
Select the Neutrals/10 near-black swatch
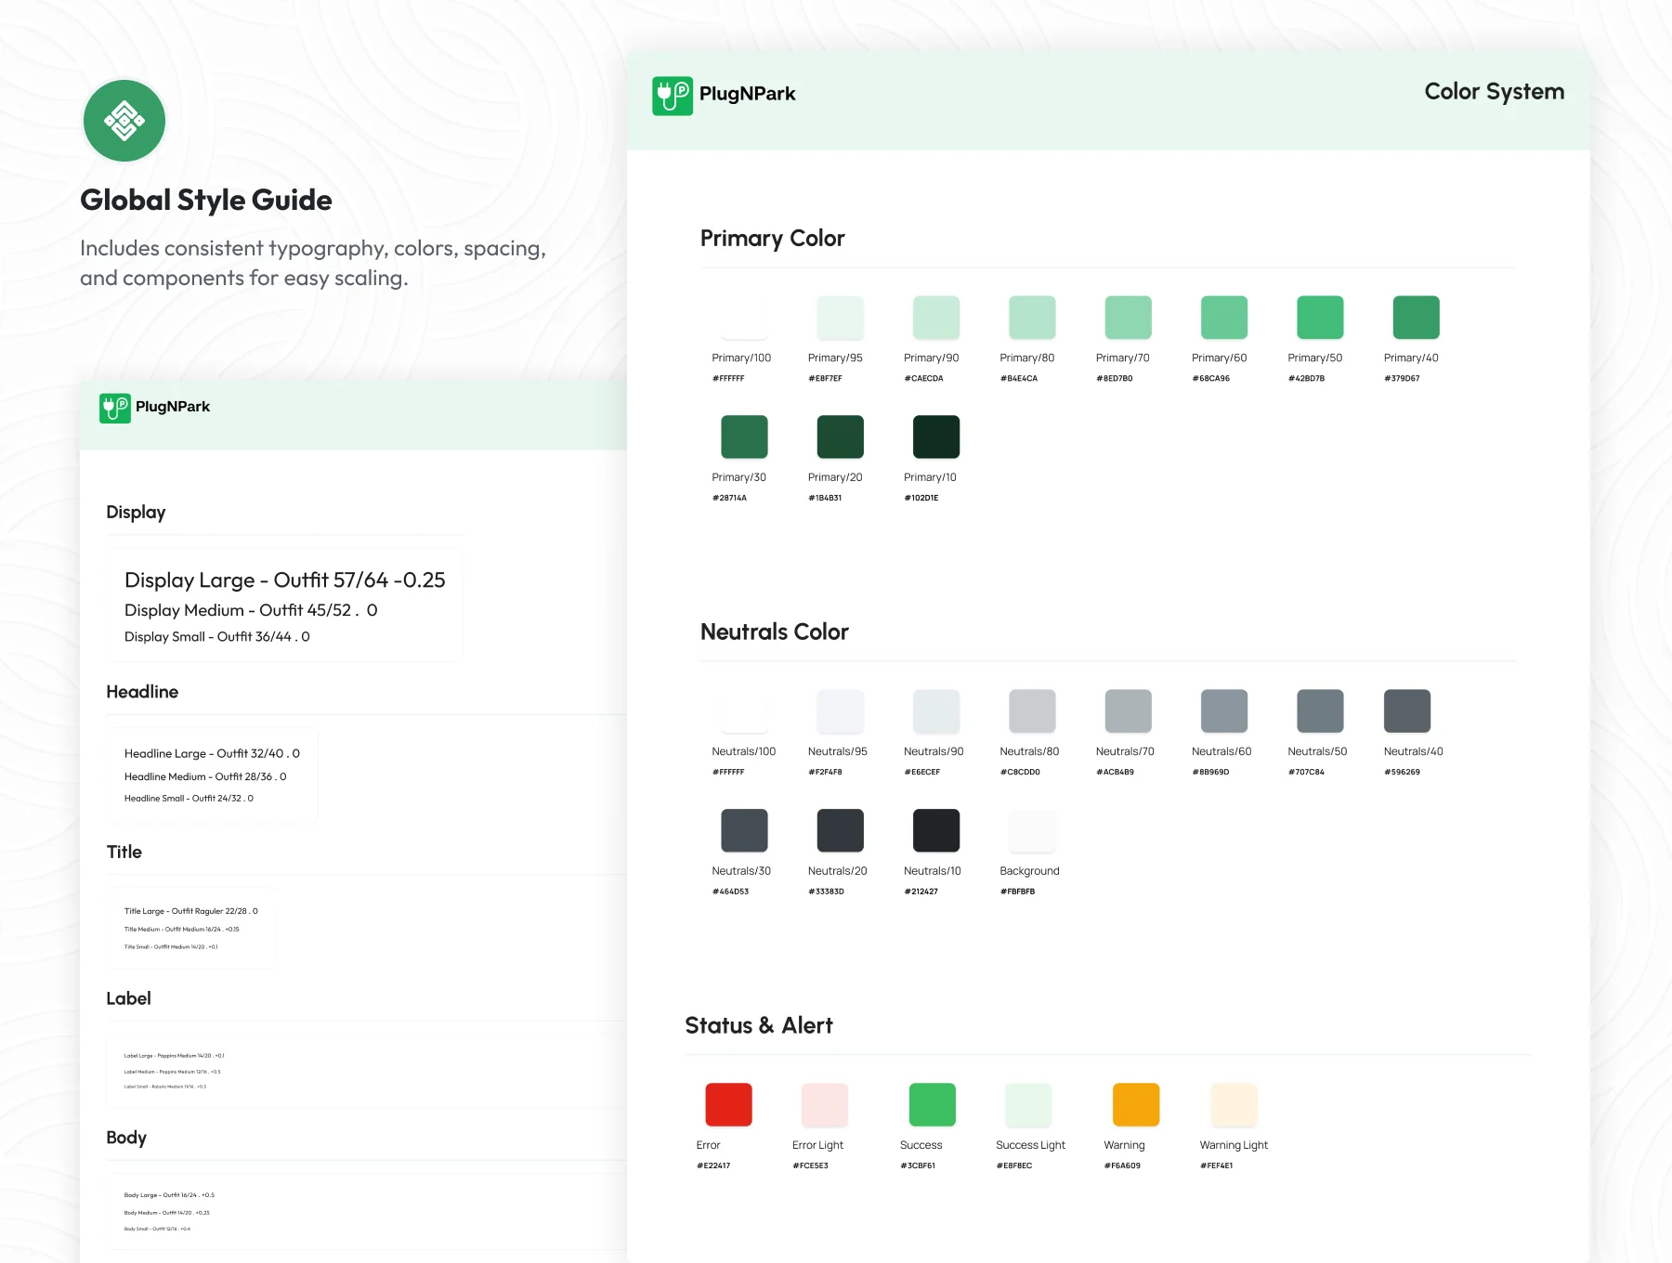tap(936, 831)
